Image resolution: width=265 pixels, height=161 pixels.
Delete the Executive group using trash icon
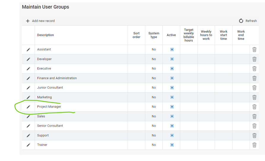pos(254,68)
